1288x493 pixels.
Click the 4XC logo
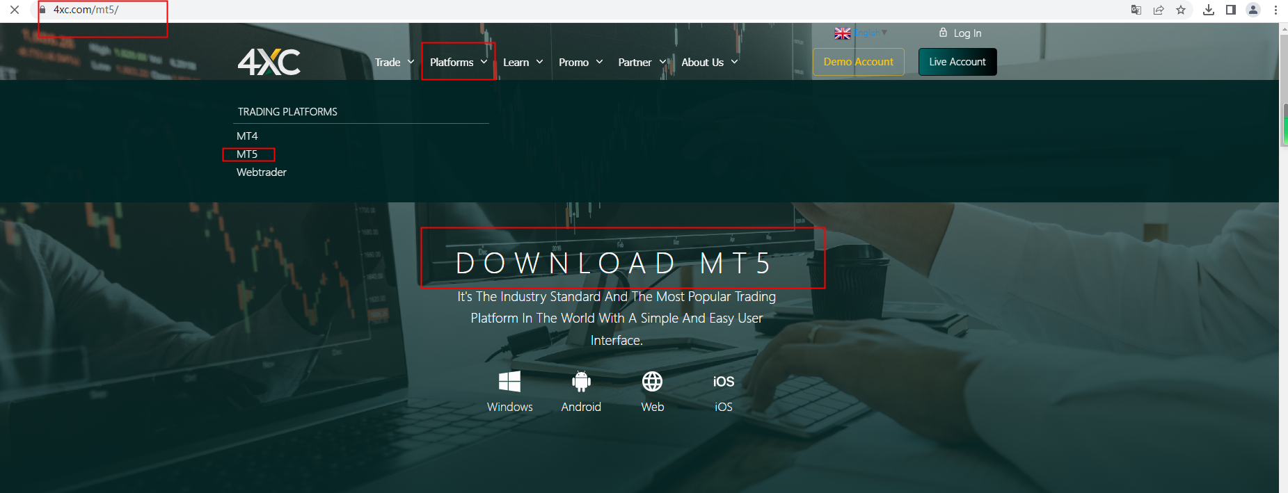point(269,62)
